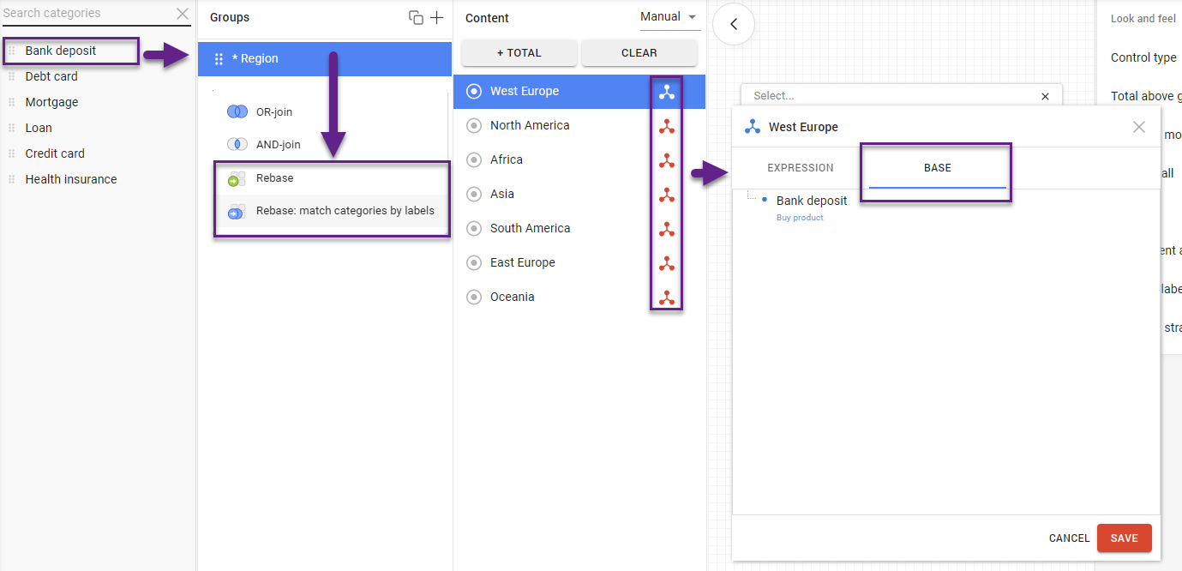Click the West Europe blue expression icon

pyautogui.click(x=666, y=92)
